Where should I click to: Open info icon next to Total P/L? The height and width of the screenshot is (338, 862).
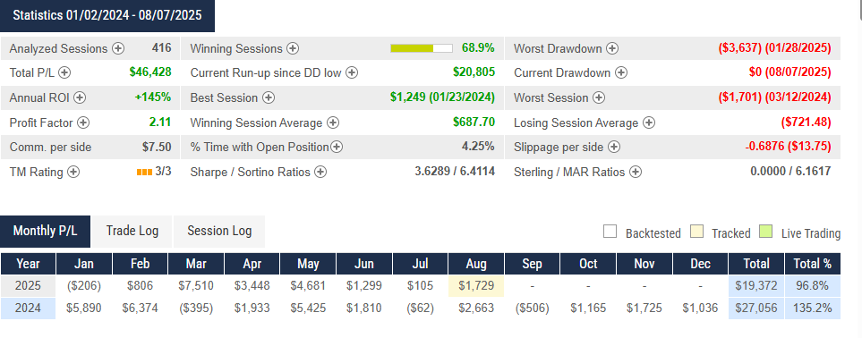tap(64, 72)
